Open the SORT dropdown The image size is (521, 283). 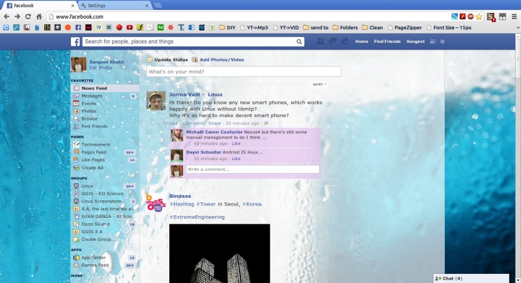pos(319,85)
